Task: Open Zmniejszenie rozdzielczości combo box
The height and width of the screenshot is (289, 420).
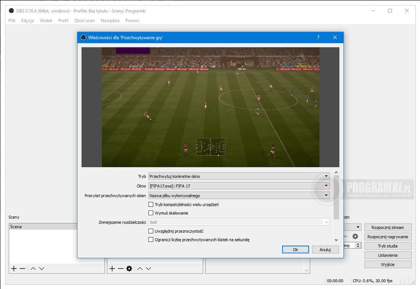Action: click(x=239, y=222)
